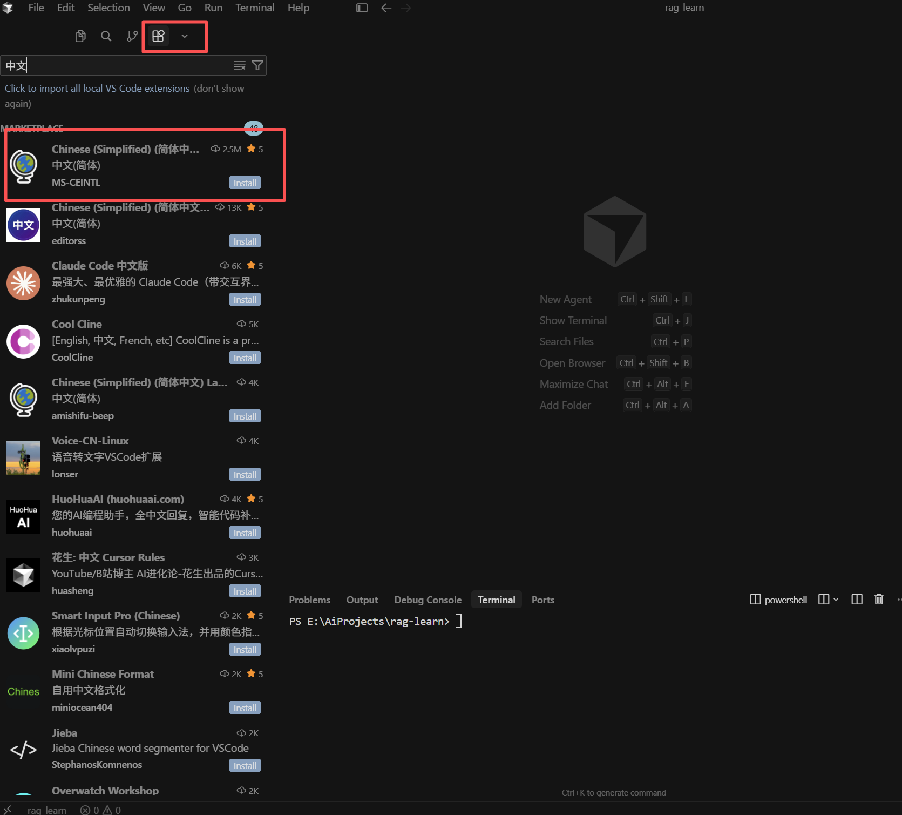Import all local VS Code extensions link

(97, 89)
